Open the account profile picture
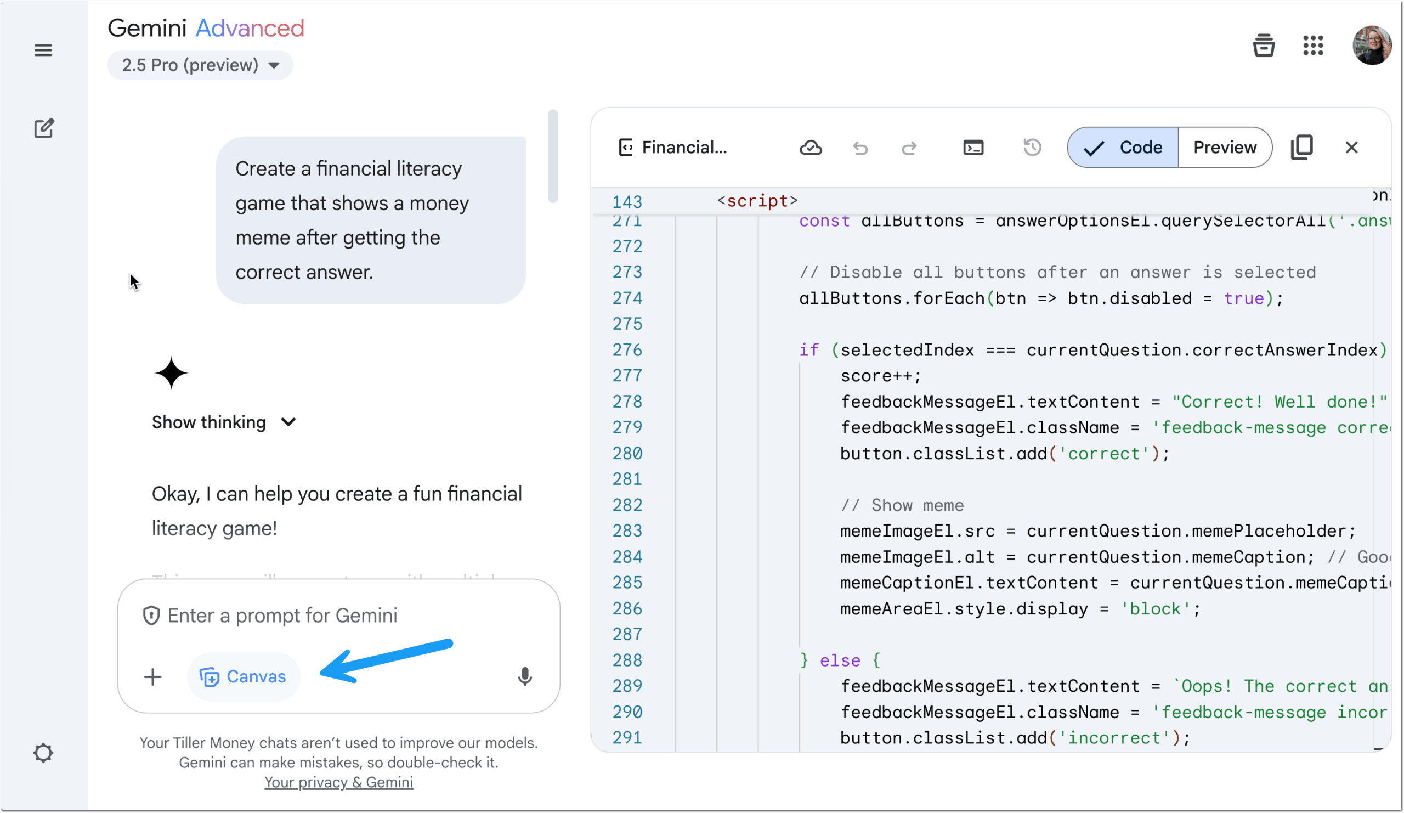 coord(1372,45)
